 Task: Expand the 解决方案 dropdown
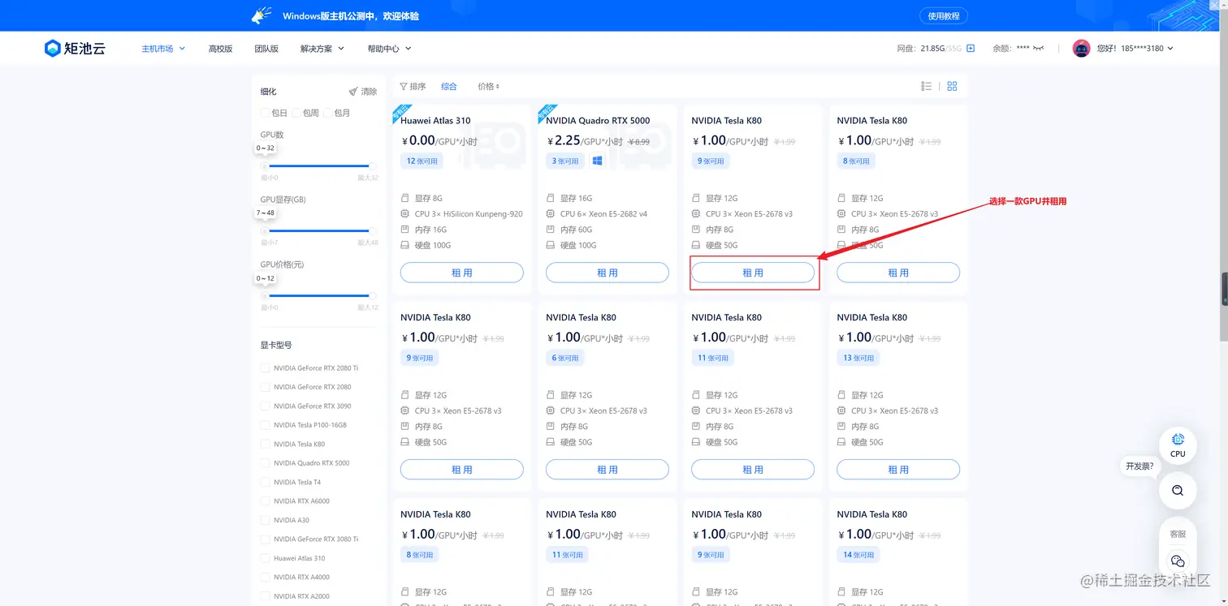[x=322, y=49]
